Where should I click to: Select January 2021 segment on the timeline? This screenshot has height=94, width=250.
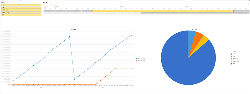click(x=122, y=11)
